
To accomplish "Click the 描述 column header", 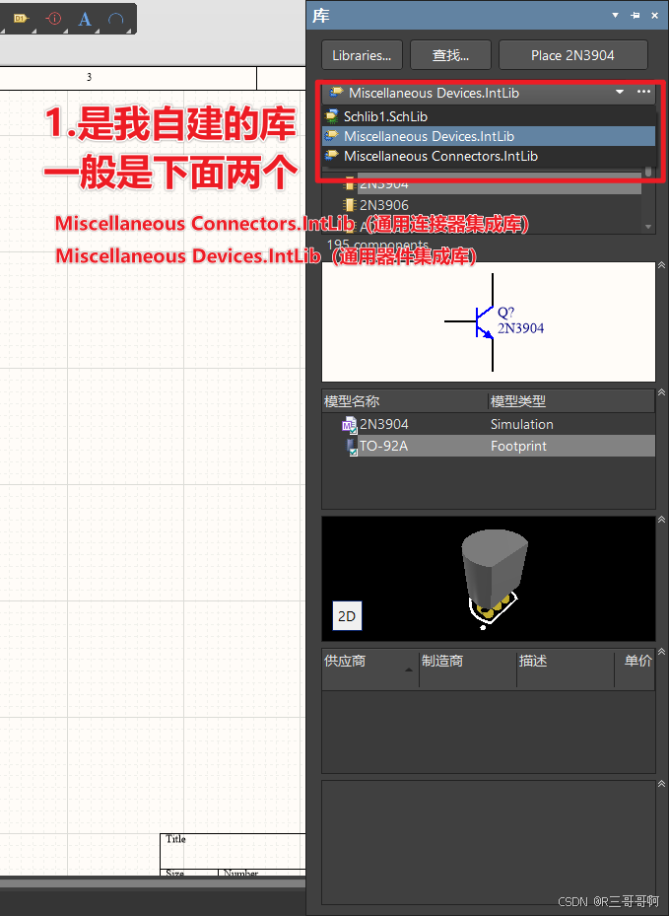I will coord(566,669).
